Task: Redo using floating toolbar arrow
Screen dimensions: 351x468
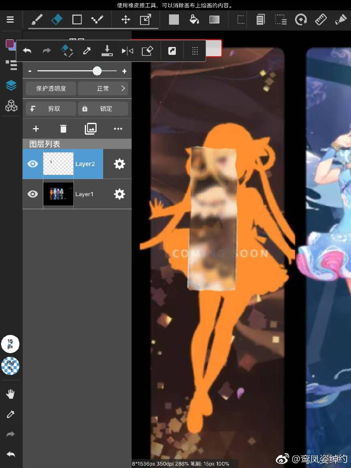Action: (47, 51)
